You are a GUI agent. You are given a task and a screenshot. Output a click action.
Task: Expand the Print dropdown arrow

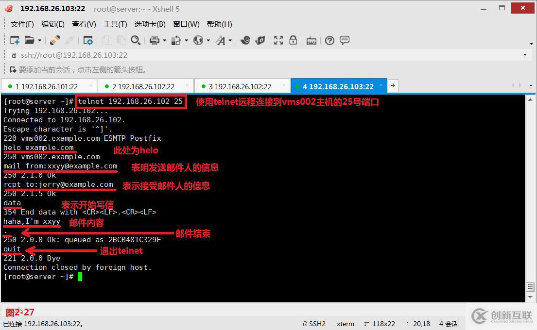click(x=165, y=41)
